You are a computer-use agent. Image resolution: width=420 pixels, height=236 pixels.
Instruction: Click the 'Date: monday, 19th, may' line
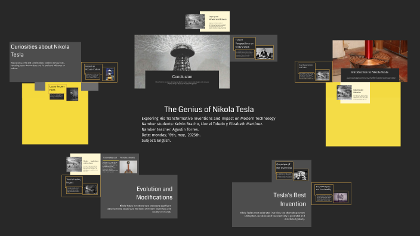pyautogui.click(x=171, y=135)
